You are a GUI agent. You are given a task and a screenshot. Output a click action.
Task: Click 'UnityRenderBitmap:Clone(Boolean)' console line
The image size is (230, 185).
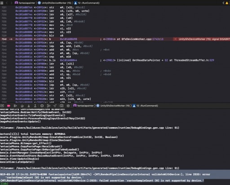[35, 140]
